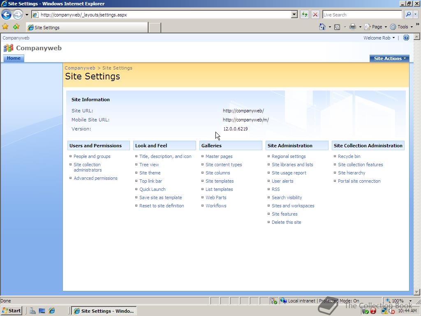The image size is (421, 316).
Task: Open People and groups
Action: (x=92, y=156)
